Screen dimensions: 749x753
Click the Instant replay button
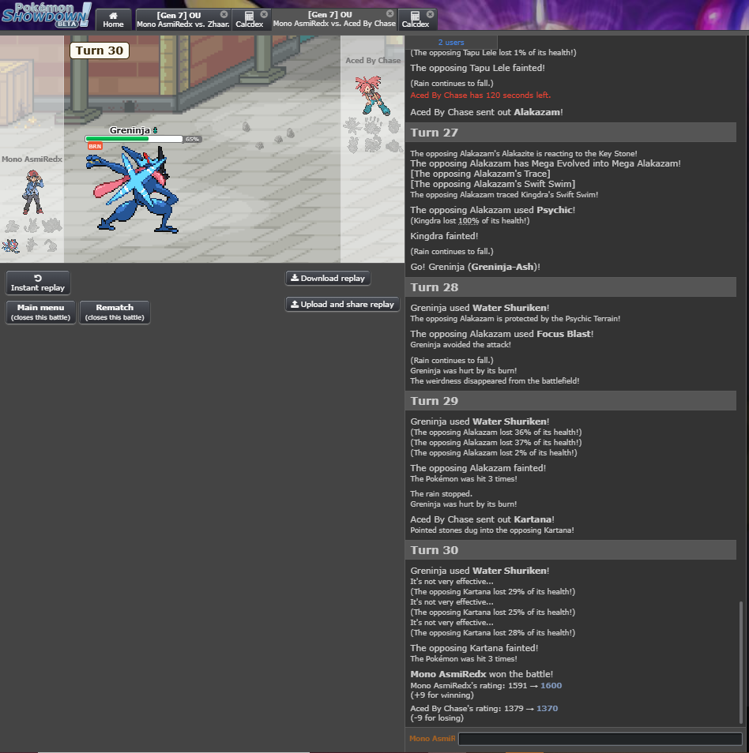pyautogui.click(x=38, y=283)
